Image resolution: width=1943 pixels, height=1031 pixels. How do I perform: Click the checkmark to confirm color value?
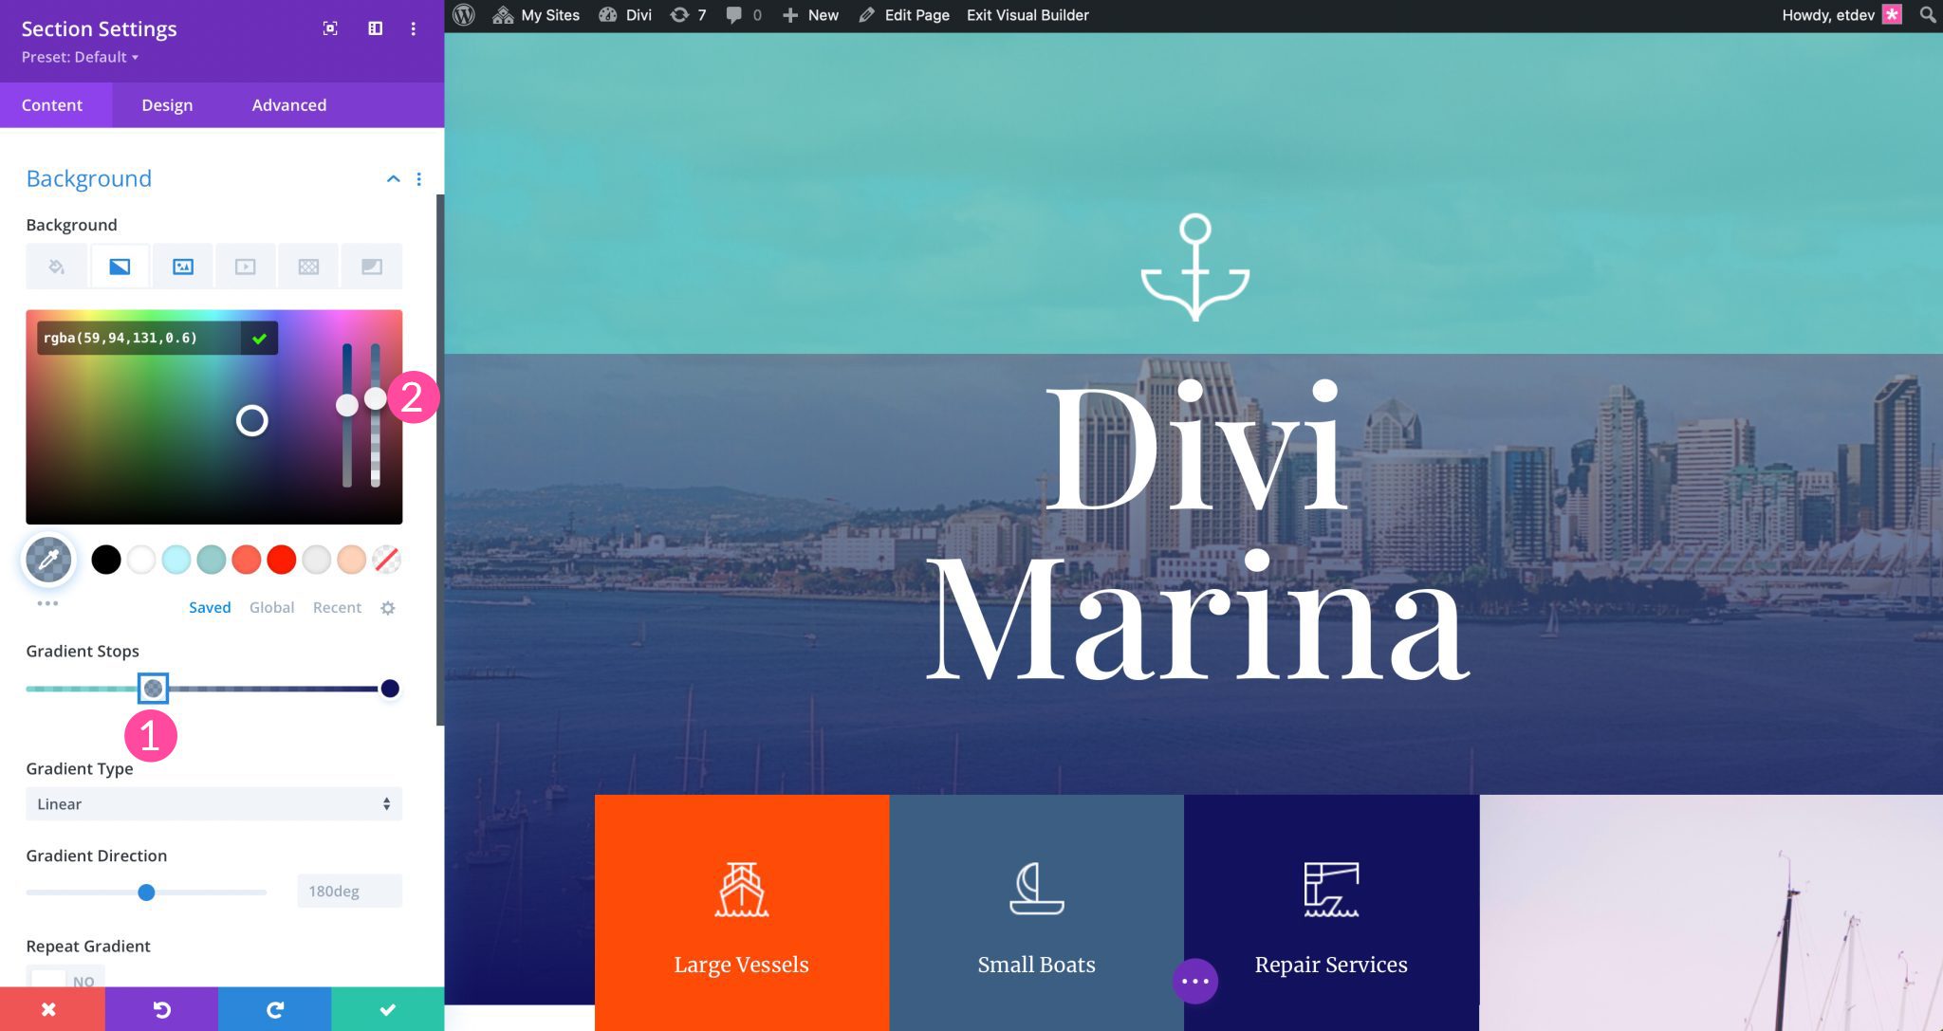pyautogui.click(x=257, y=338)
